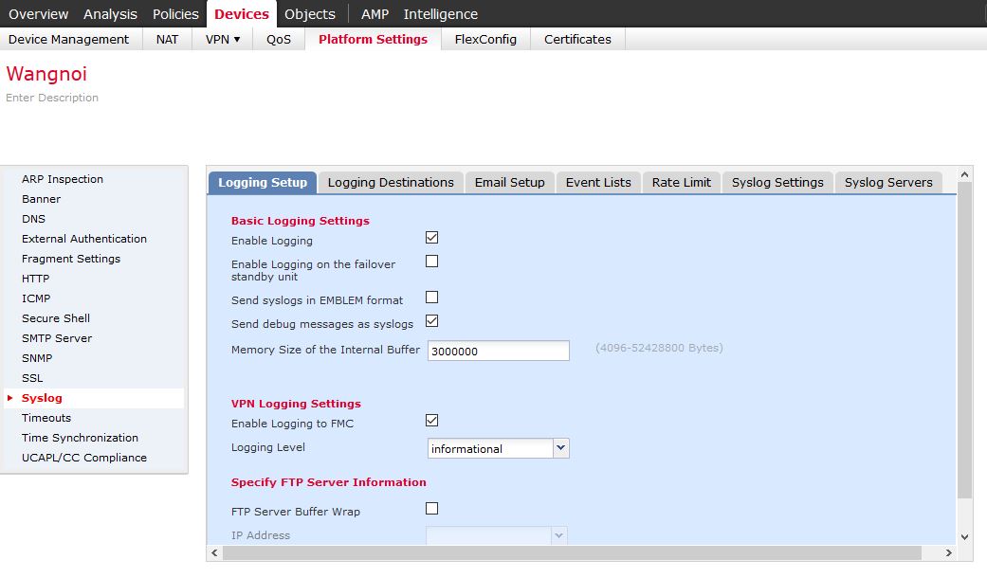Click the Memory Size internal buffer field
Screen dimensions: 987x578
coord(498,350)
